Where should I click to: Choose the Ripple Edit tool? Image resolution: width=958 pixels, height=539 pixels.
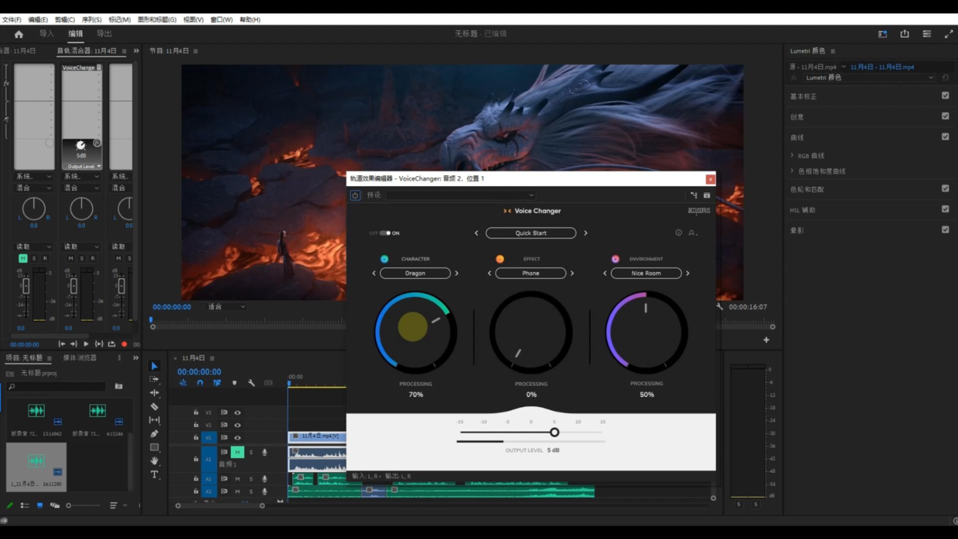155,393
